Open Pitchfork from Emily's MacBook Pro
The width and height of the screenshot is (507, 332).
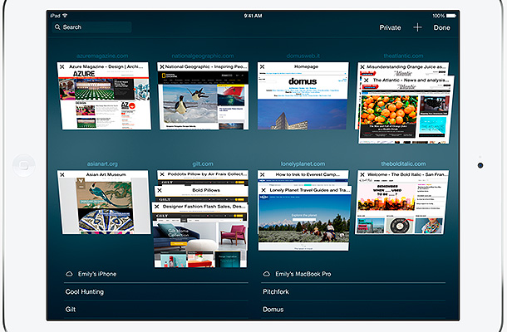pyautogui.click(x=277, y=292)
